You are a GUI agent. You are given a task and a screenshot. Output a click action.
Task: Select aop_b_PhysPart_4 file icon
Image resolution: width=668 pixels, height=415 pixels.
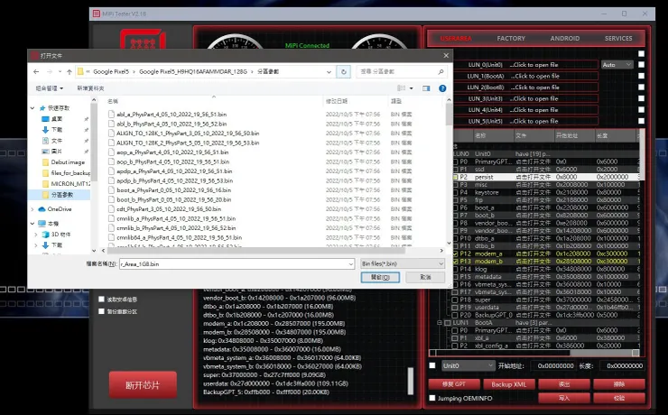[111, 161]
